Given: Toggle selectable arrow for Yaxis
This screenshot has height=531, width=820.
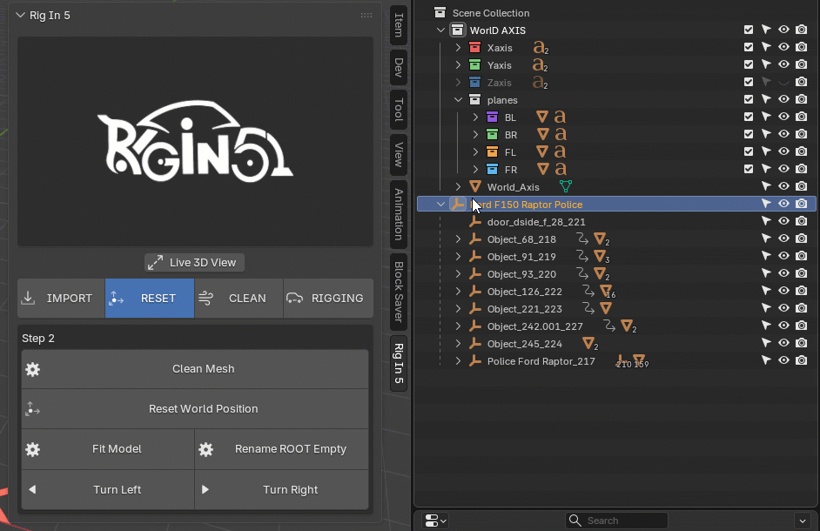Looking at the screenshot, I should click(x=766, y=64).
